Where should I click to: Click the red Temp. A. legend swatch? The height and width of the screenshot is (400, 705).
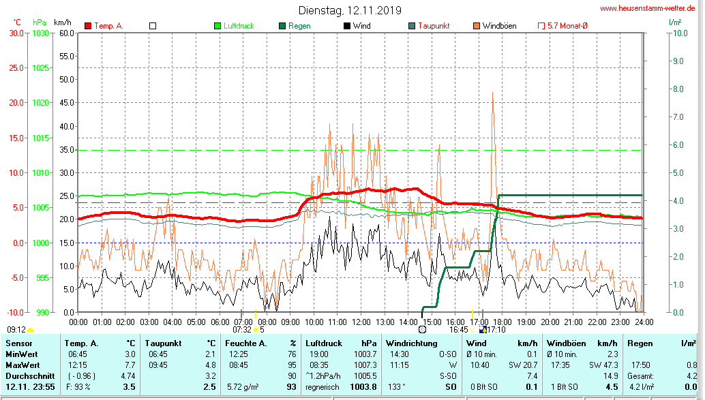coord(88,26)
